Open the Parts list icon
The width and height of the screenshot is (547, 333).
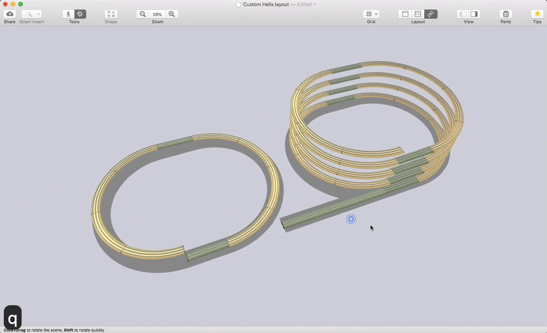click(x=505, y=14)
